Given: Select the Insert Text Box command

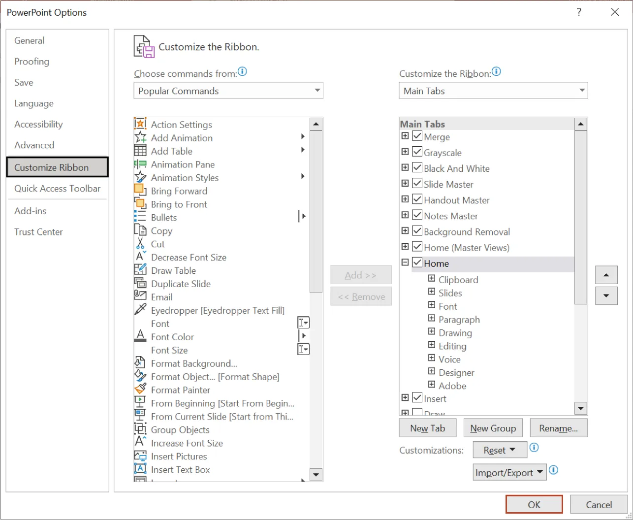Looking at the screenshot, I should [181, 469].
